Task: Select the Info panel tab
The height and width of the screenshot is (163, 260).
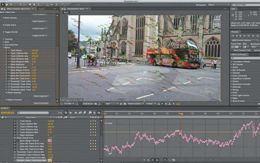Action: [234, 9]
